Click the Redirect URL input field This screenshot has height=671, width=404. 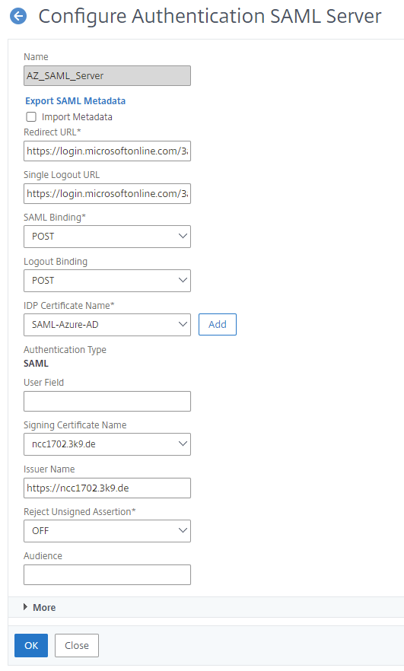coord(107,151)
